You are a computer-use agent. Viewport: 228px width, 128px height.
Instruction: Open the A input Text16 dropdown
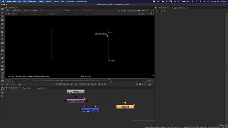[68, 11]
